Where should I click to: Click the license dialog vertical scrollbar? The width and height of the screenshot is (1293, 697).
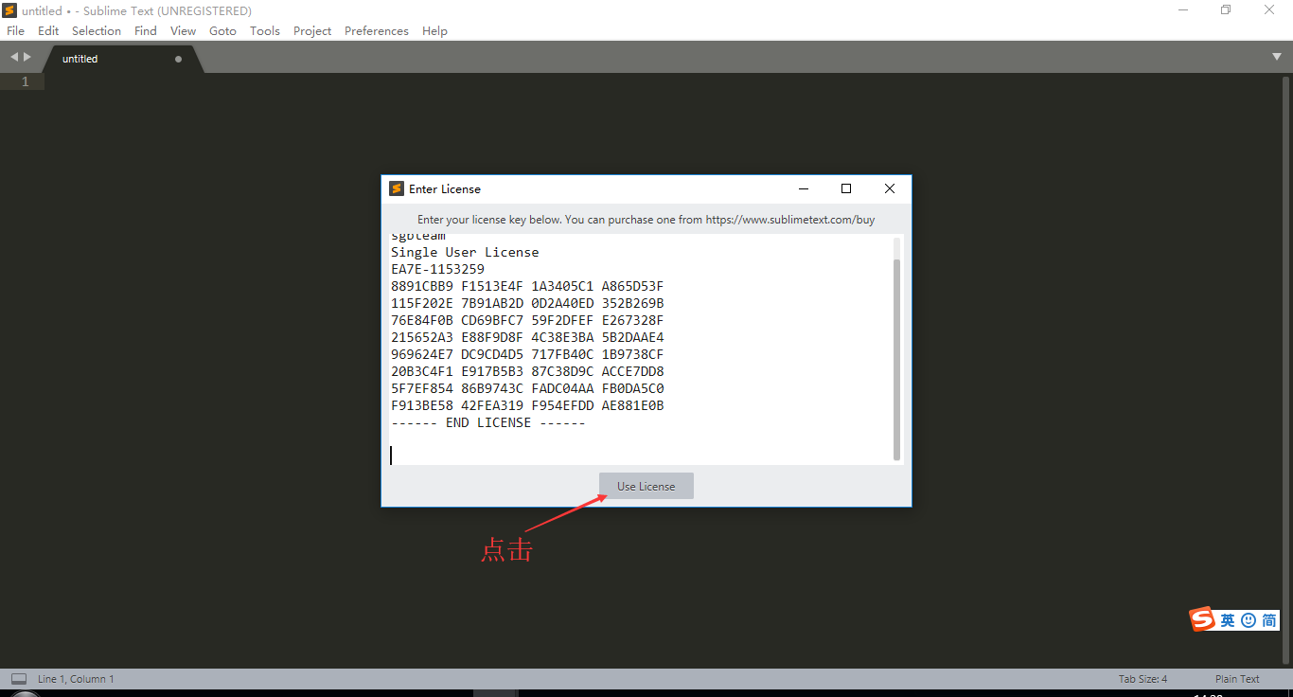click(x=896, y=359)
